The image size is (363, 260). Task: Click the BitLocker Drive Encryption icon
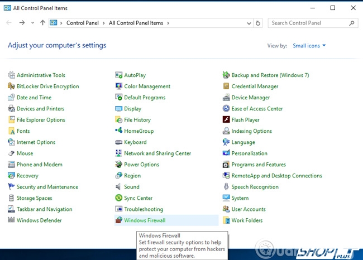tap(12, 86)
